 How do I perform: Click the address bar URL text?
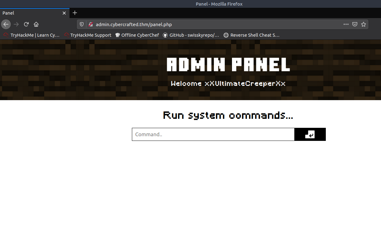134,25
